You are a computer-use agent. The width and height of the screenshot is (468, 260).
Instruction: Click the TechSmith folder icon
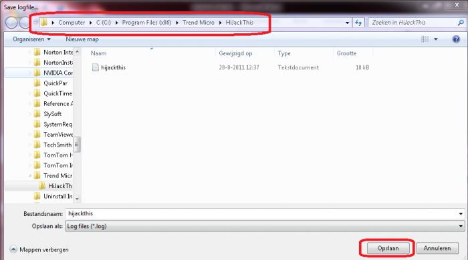[37, 145]
